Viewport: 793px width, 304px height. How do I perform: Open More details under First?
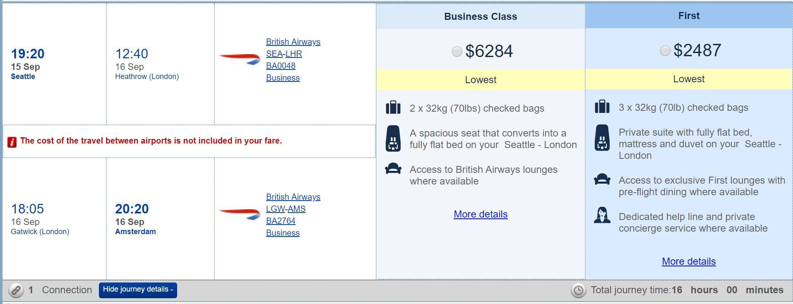tap(689, 261)
